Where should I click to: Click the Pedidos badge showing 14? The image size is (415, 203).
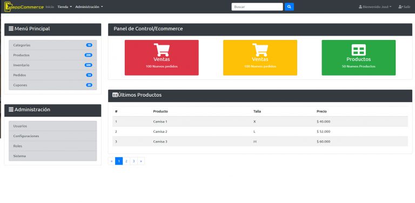tap(89, 75)
